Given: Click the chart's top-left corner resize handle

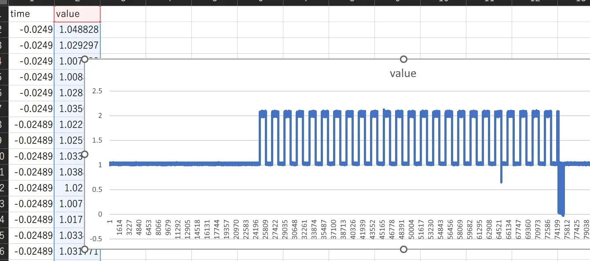Looking at the screenshot, I should (x=85, y=59).
